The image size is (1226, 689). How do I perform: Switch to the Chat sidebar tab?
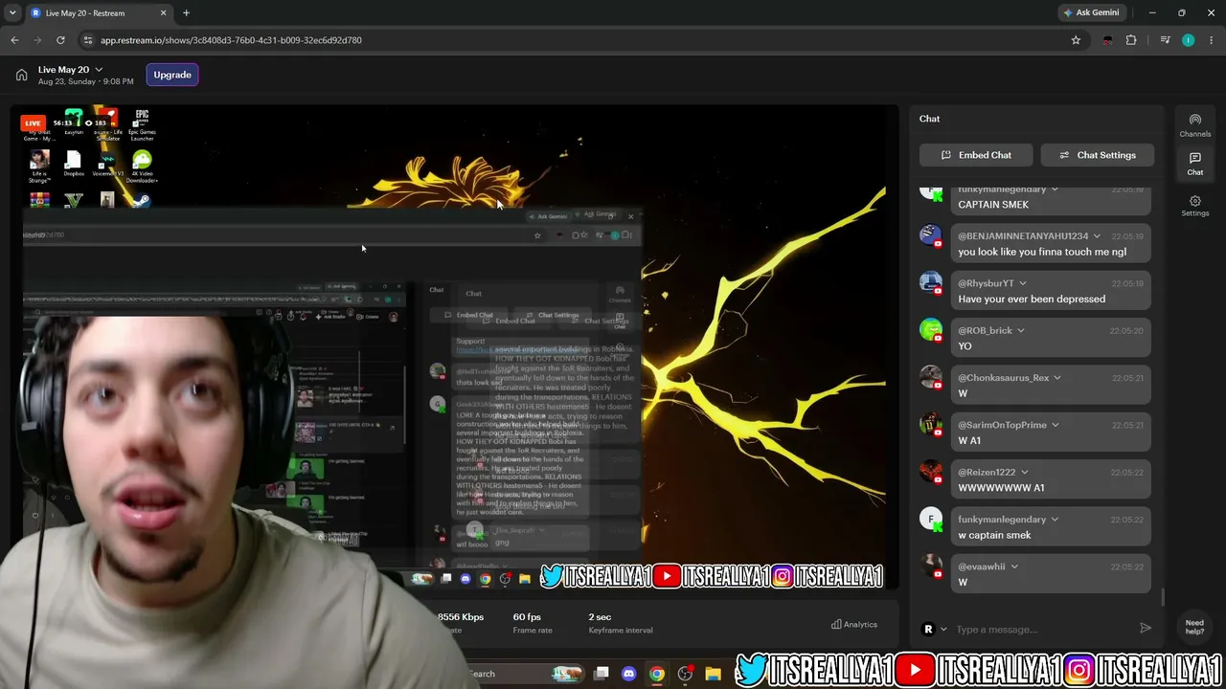click(1195, 164)
